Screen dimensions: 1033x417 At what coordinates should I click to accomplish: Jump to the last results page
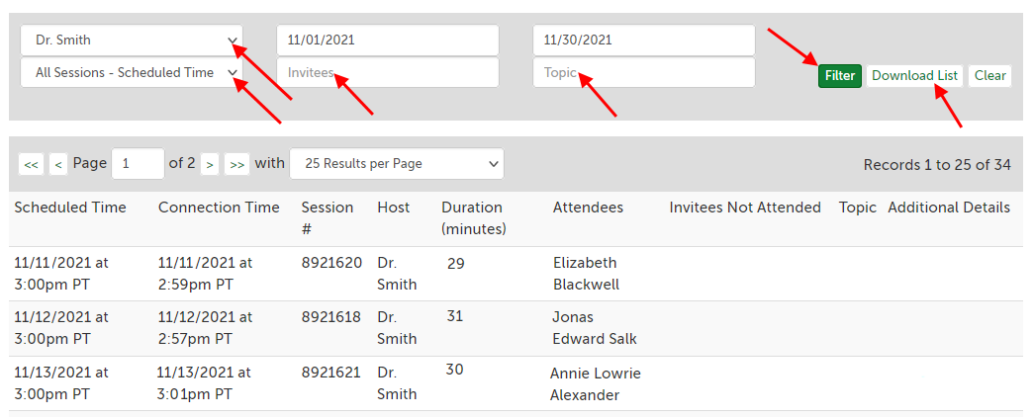point(236,165)
